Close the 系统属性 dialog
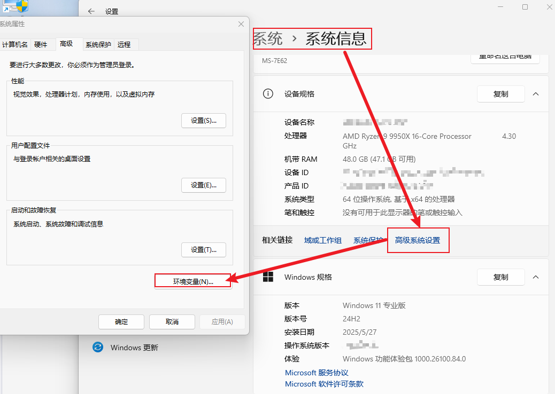The height and width of the screenshot is (394, 555). point(241,24)
